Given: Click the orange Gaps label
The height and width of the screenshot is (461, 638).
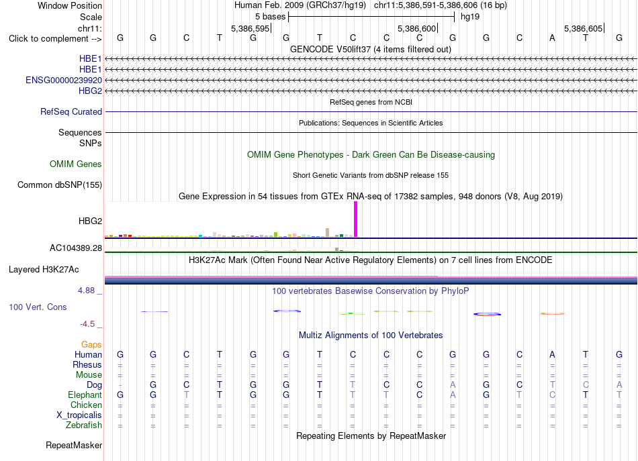Looking at the screenshot, I should (91, 344).
